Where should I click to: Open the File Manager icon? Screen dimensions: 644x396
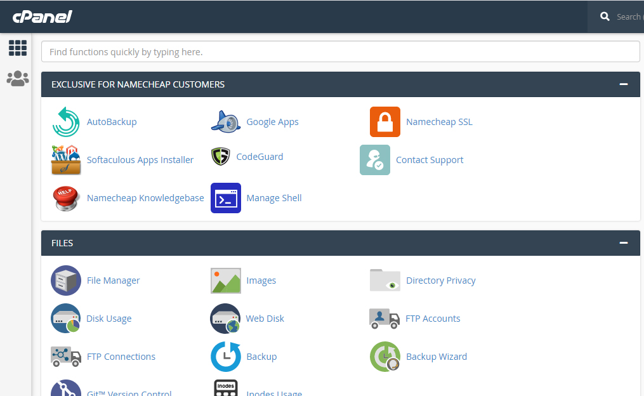[x=66, y=280]
